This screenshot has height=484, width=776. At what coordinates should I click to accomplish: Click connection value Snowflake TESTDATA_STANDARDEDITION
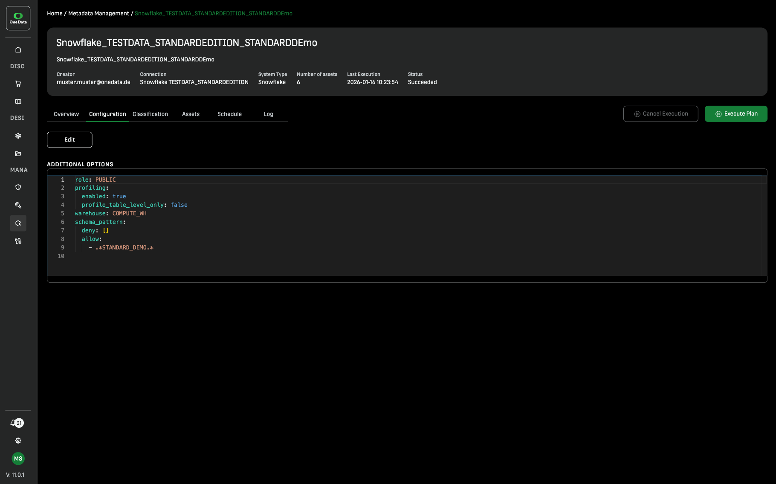pyautogui.click(x=194, y=82)
